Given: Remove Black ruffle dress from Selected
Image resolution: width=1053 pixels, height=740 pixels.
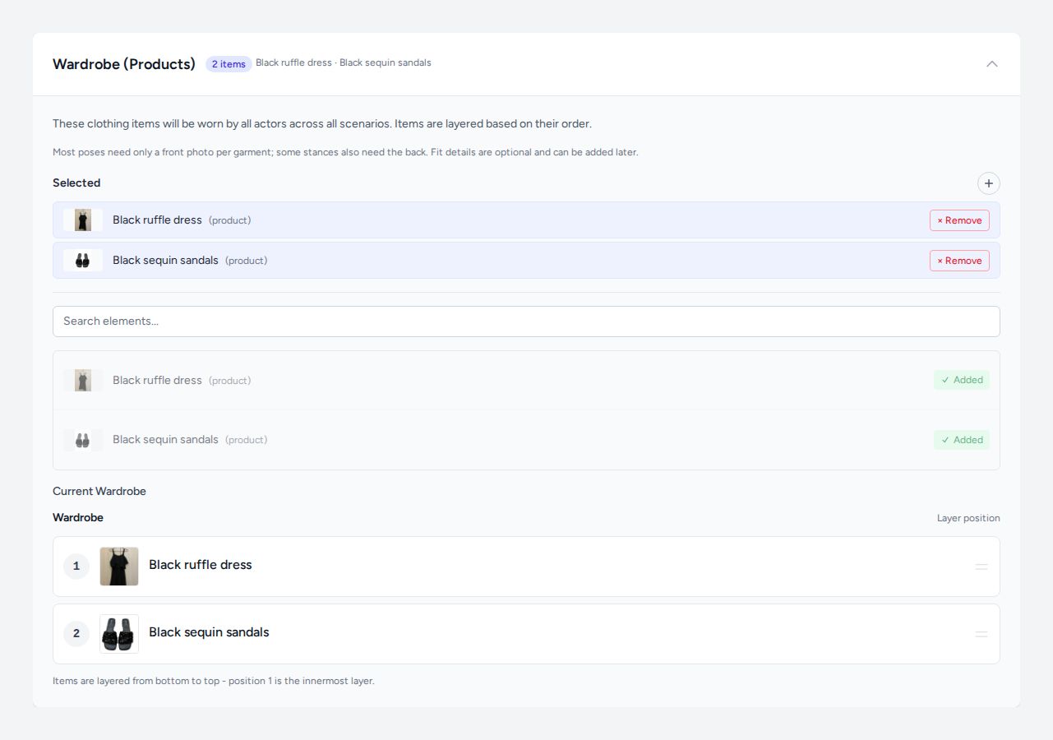Looking at the screenshot, I should 959,220.
